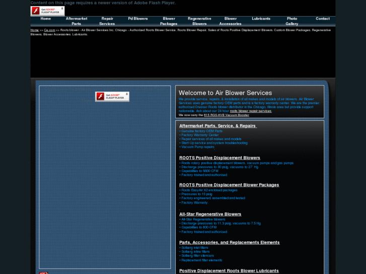Click the Ce.com breadcrumb link
Image resolution: width=366 pixels, height=274 pixels.
click(49, 30)
